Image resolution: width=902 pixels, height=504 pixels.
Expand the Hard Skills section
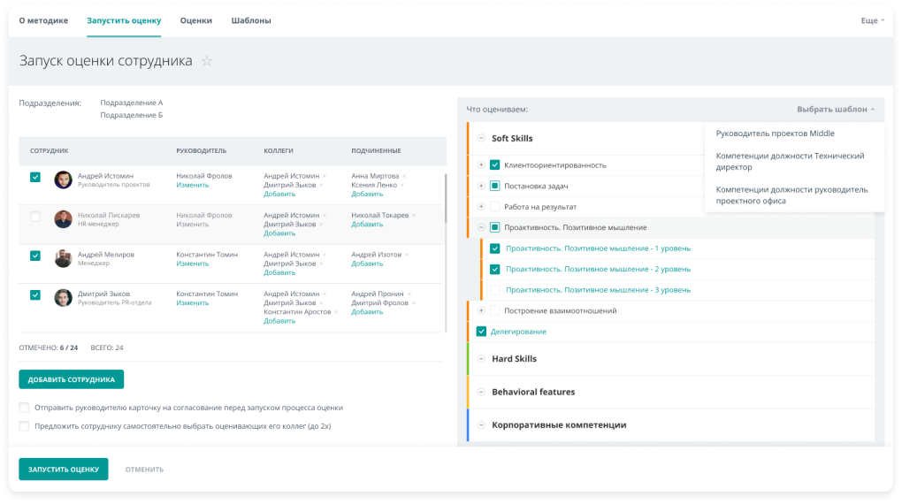click(x=481, y=359)
